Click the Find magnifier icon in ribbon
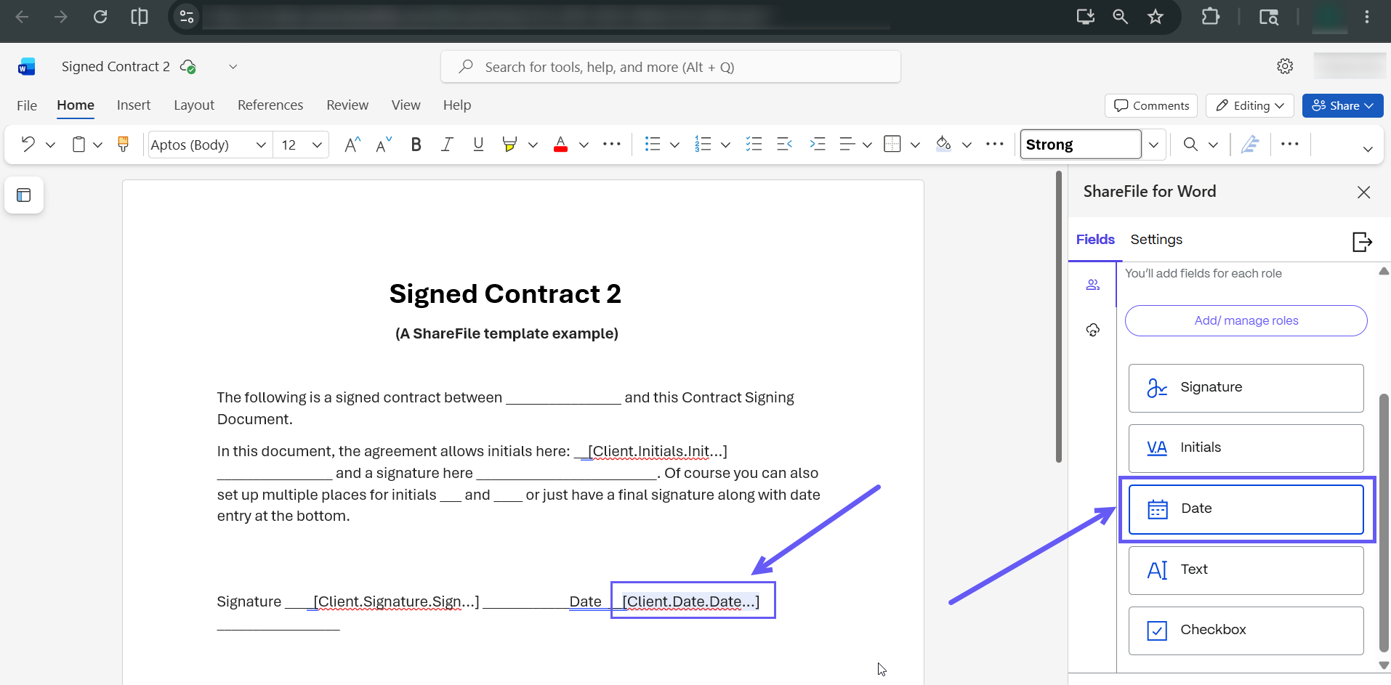1391x685 pixels. pos(1190,144)
